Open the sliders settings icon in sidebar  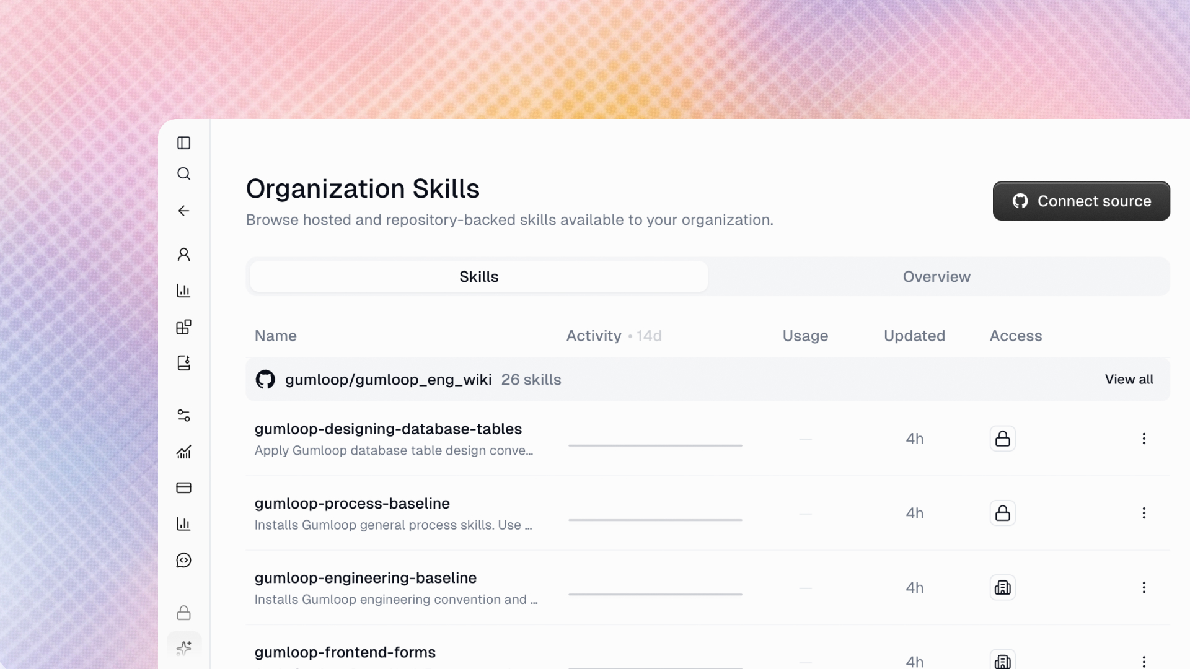coord(183,416)
